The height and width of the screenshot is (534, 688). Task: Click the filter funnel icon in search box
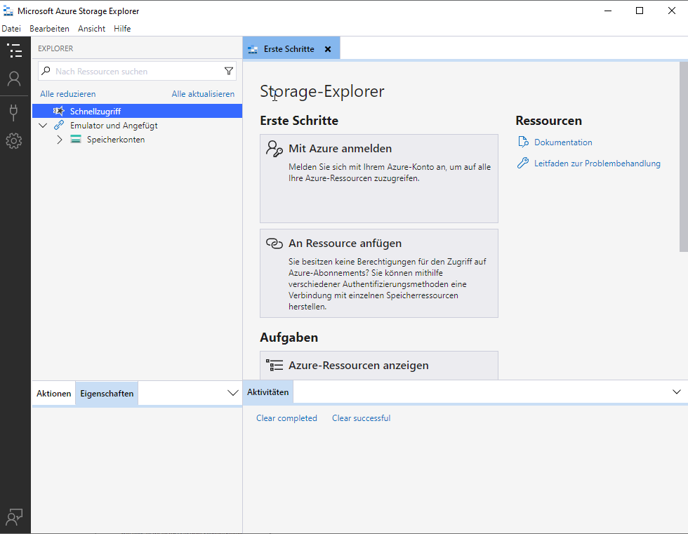pos(228,71)
